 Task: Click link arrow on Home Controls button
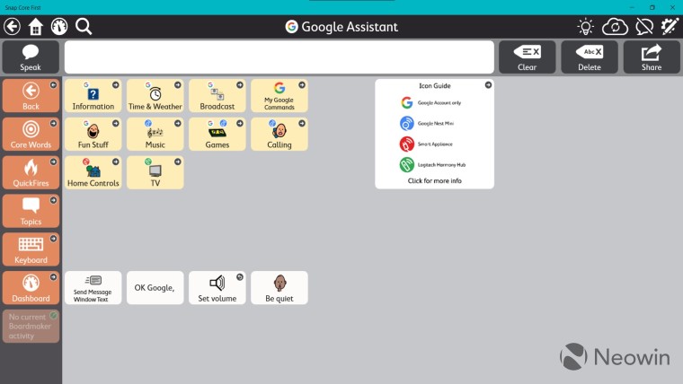(115, 161)
